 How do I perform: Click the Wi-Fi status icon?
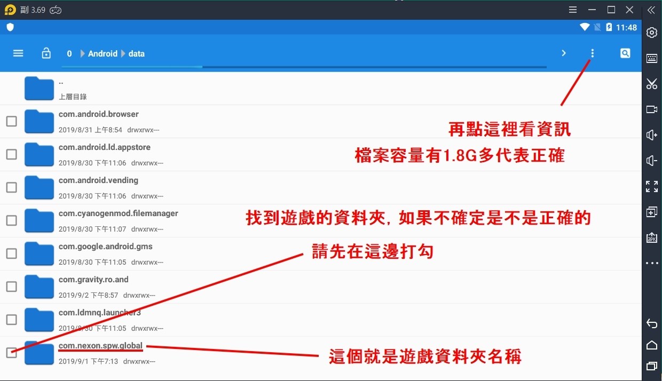585,27
